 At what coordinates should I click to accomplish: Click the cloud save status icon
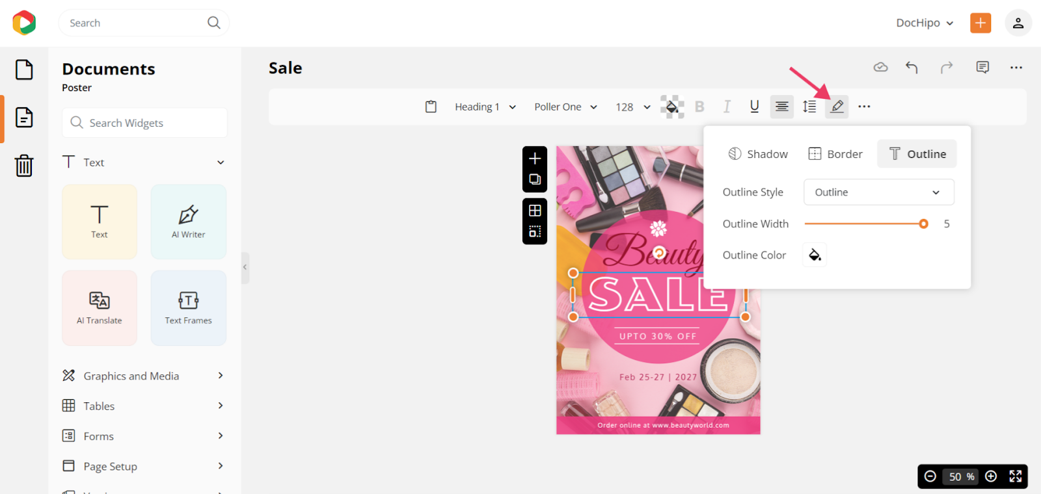[880, 68]
